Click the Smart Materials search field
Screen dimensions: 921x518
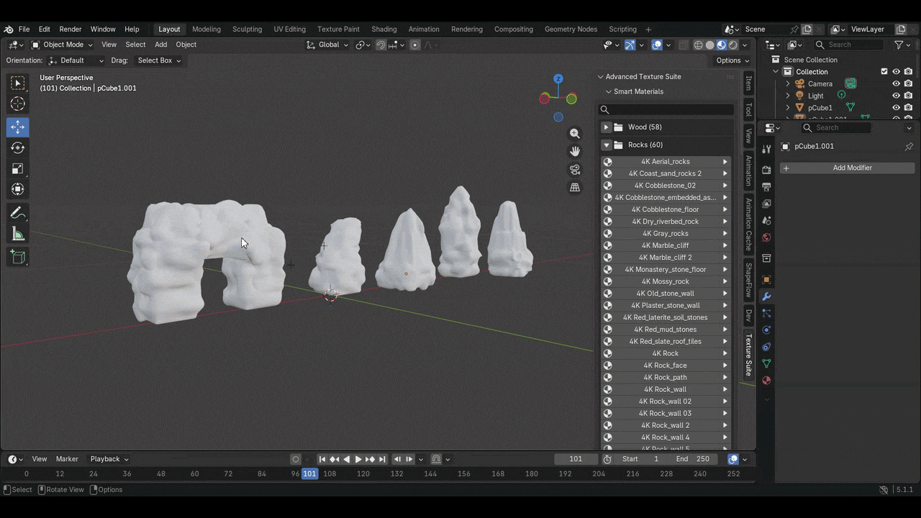pyautogui.click(x=666, y=109)
